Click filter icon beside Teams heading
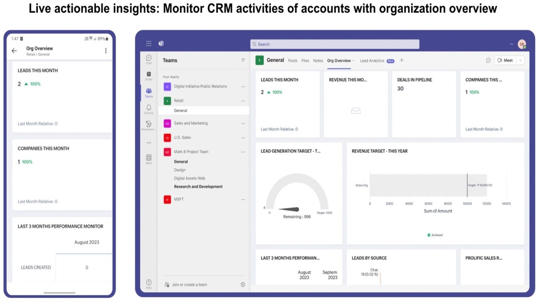The width and height of the screenshot is (537, 302). tap(243, 60)
